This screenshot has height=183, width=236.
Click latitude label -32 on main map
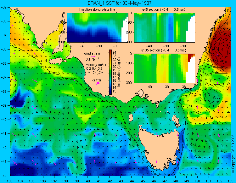coord(4,7)
